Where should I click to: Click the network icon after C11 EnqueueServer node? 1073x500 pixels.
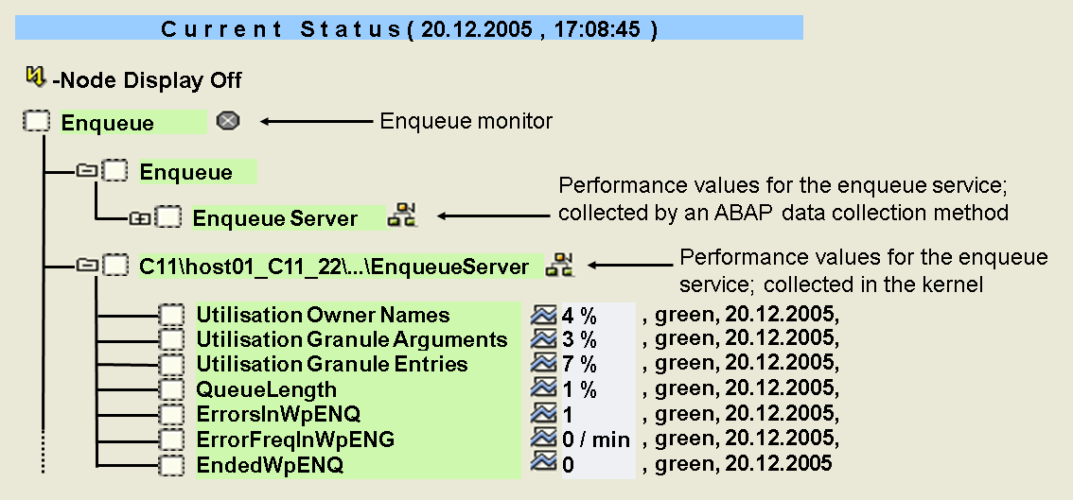559,266
